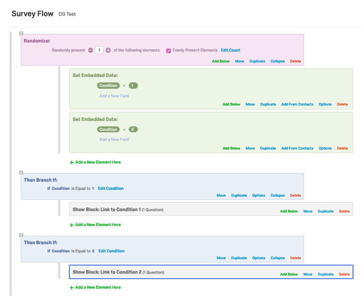Click plus icon to add element under Randomizer
Screen dimensions: 364x304
72,163
